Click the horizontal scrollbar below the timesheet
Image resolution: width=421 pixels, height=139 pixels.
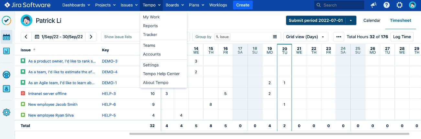269,134
